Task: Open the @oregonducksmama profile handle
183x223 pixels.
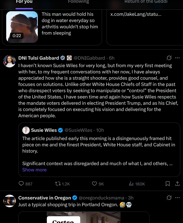Action: click(101, 198)
